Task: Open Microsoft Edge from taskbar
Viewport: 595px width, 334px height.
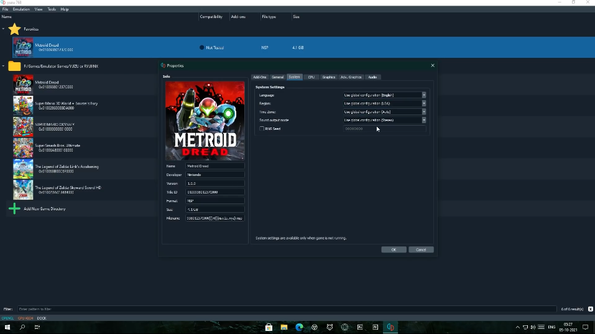Action: pos(299,327)
